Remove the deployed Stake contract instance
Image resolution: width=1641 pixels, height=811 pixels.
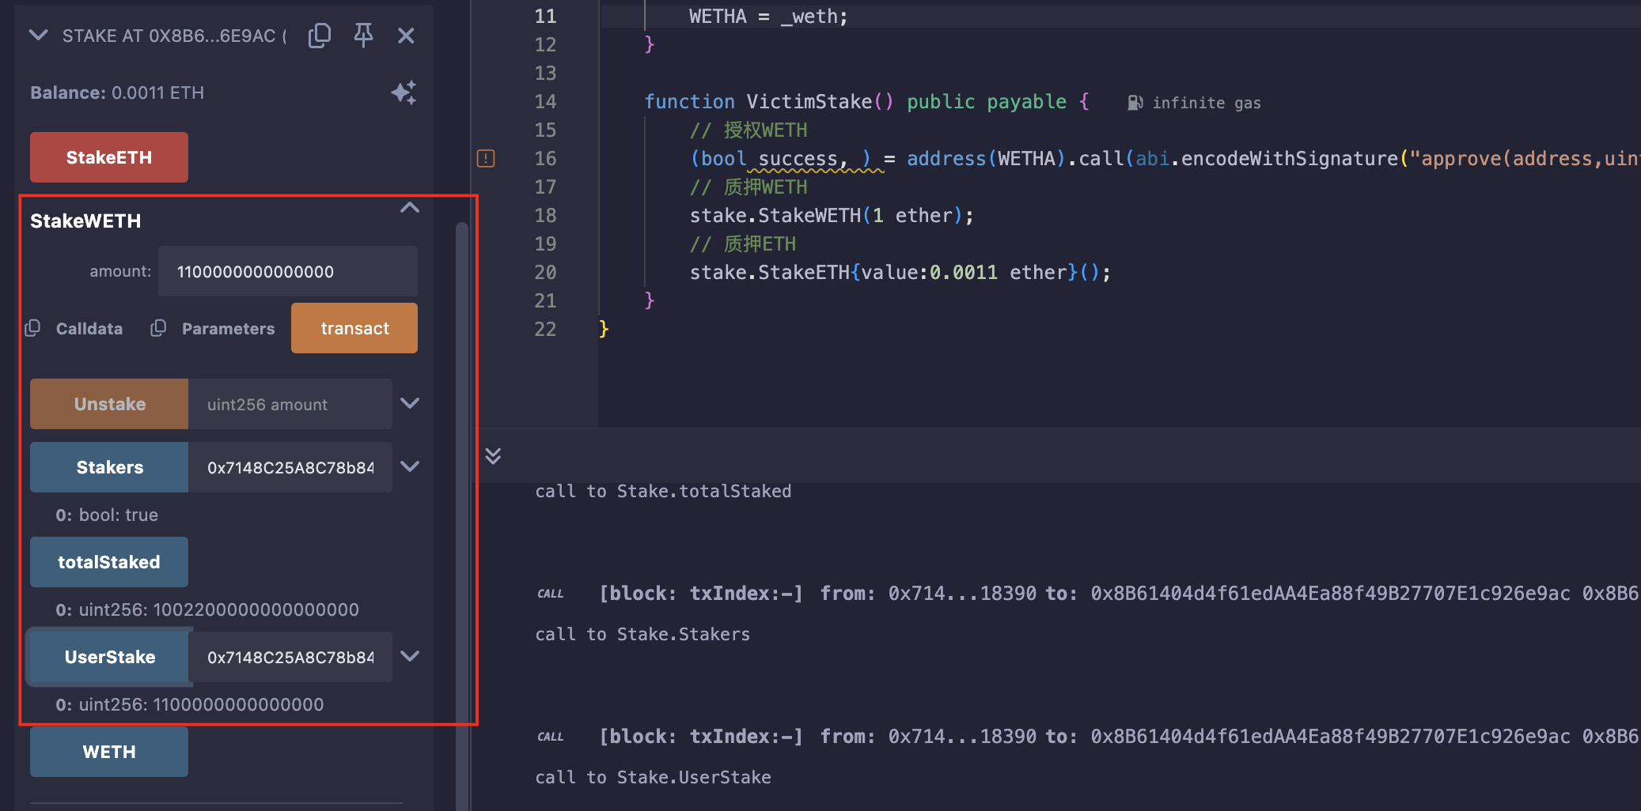[406, 36]
